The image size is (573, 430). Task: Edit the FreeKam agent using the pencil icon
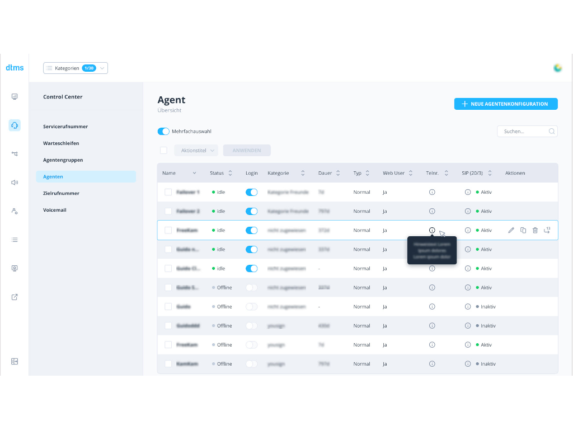point(511,230)
